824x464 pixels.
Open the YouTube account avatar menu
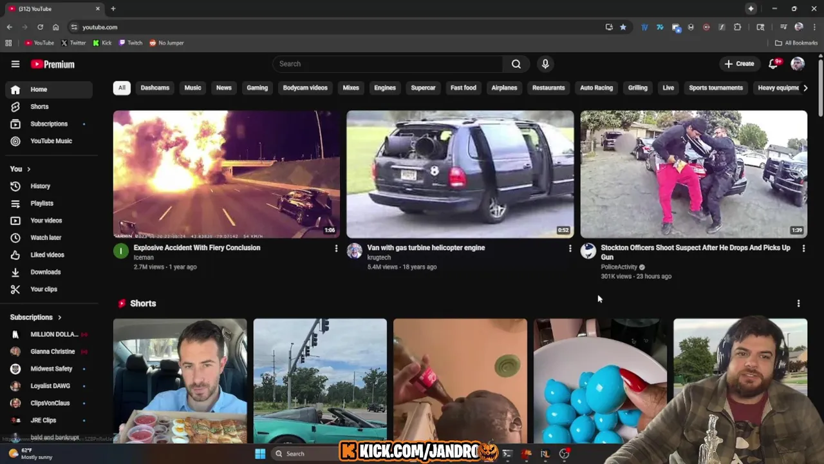pyautogui.click(x=798, y=63)
